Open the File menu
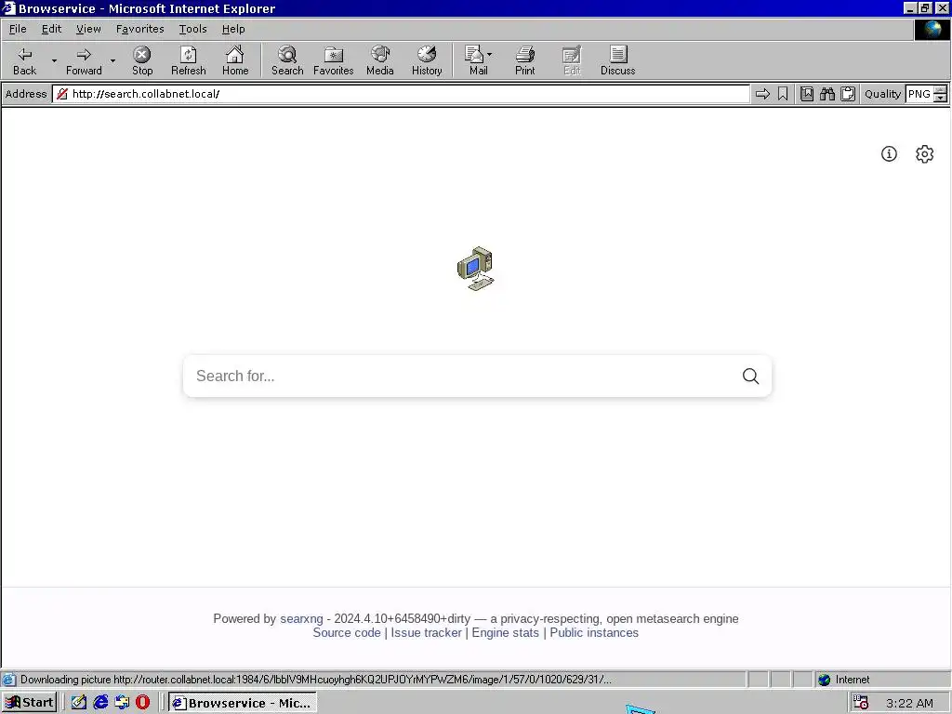The height and width of the screenshot is (714, 952). tap(18, 29)
